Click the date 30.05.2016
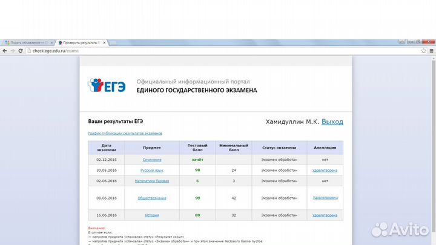436x245 pixels. (107, 170)
